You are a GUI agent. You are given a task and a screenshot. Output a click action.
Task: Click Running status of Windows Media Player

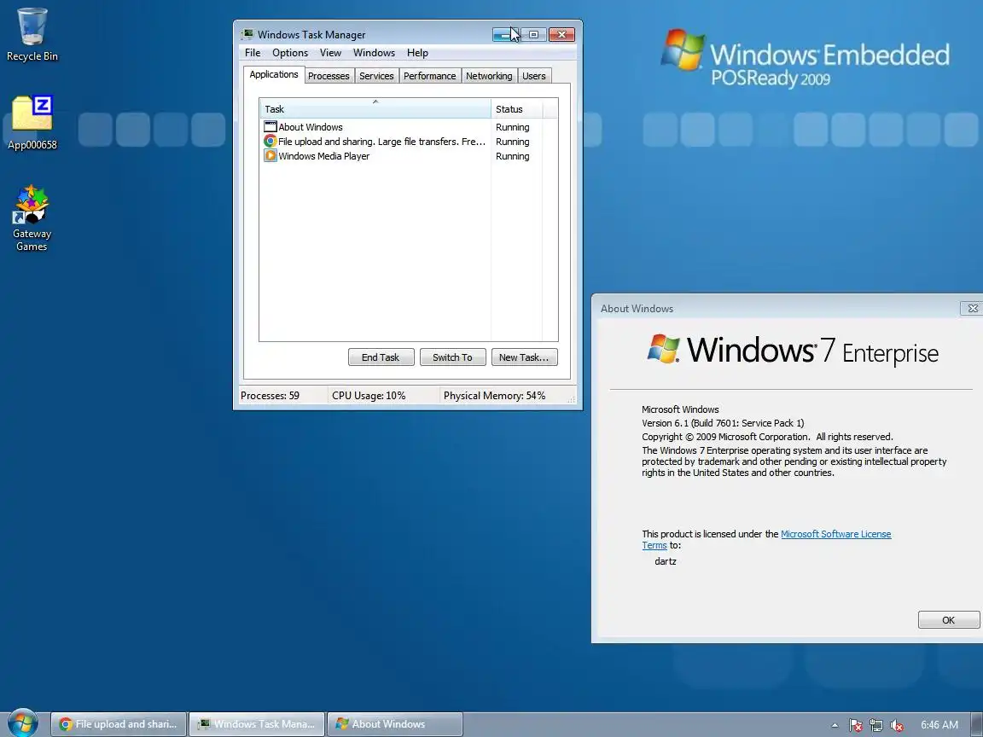click(x=512, y=156)
